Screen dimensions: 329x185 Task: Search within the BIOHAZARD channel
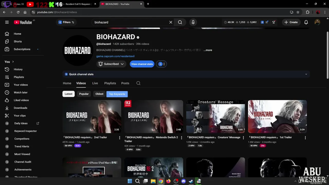(138, 83)
